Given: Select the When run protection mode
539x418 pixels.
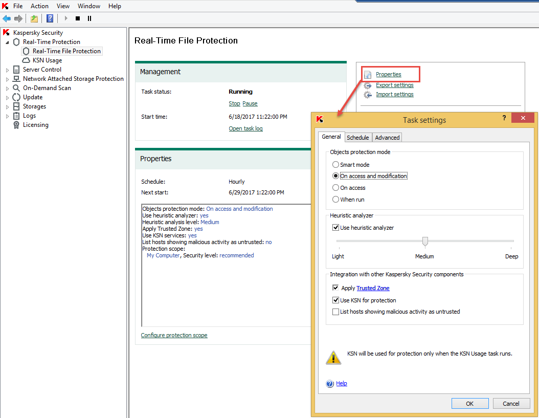Looking at the screenshot, I should click(336, 199).
